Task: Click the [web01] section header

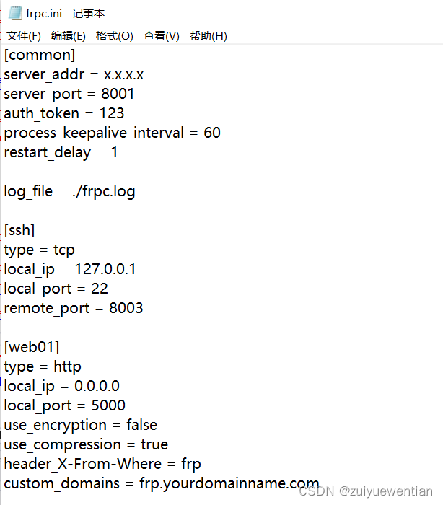Action: pos(32,347)
